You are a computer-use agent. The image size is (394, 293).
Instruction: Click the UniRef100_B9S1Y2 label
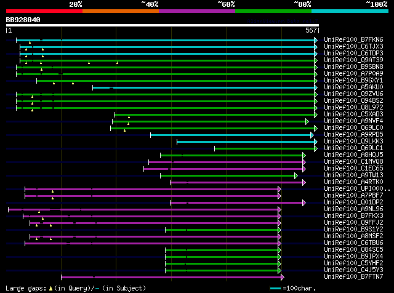353,230
